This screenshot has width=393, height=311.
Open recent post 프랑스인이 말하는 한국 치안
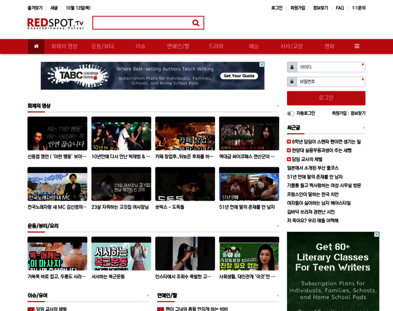(x=313, y=194)
